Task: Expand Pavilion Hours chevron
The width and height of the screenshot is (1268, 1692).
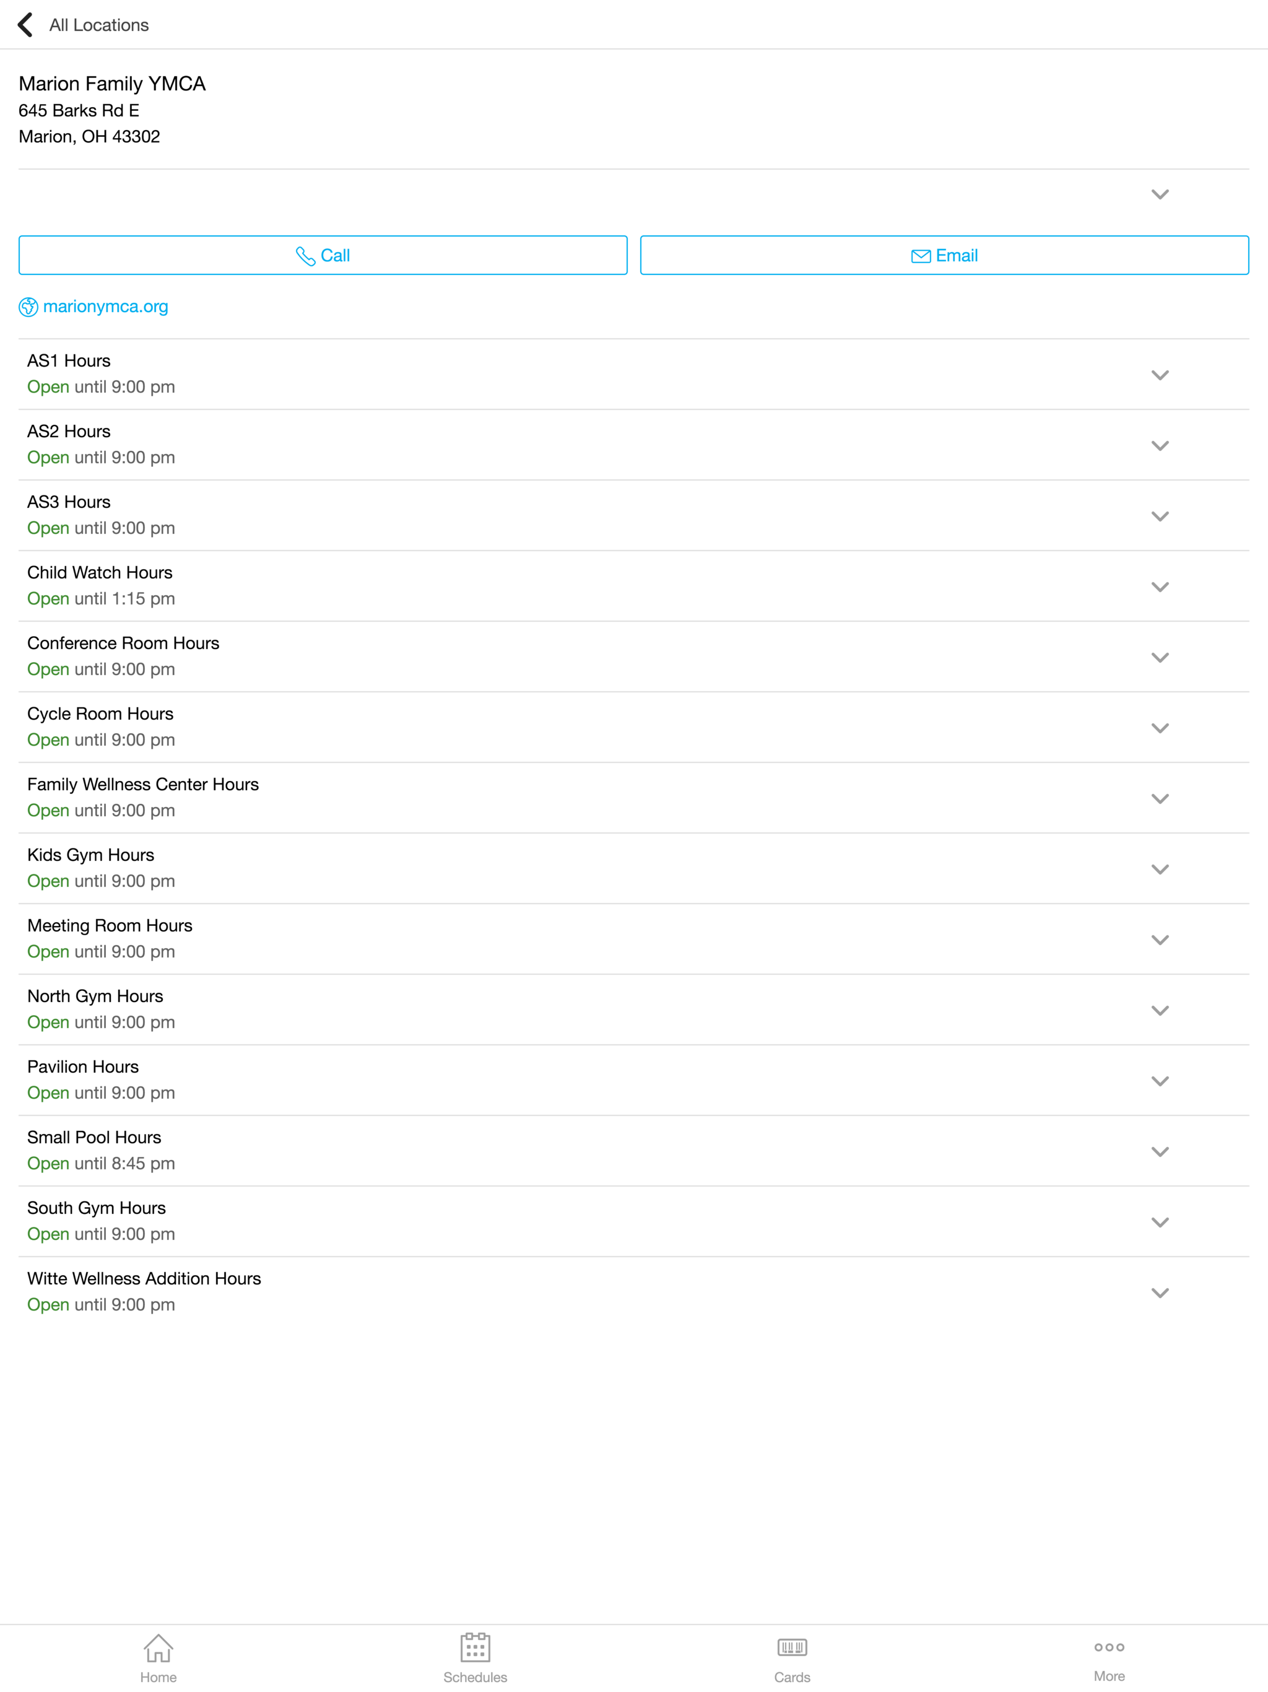Action: (1160, 1081)
